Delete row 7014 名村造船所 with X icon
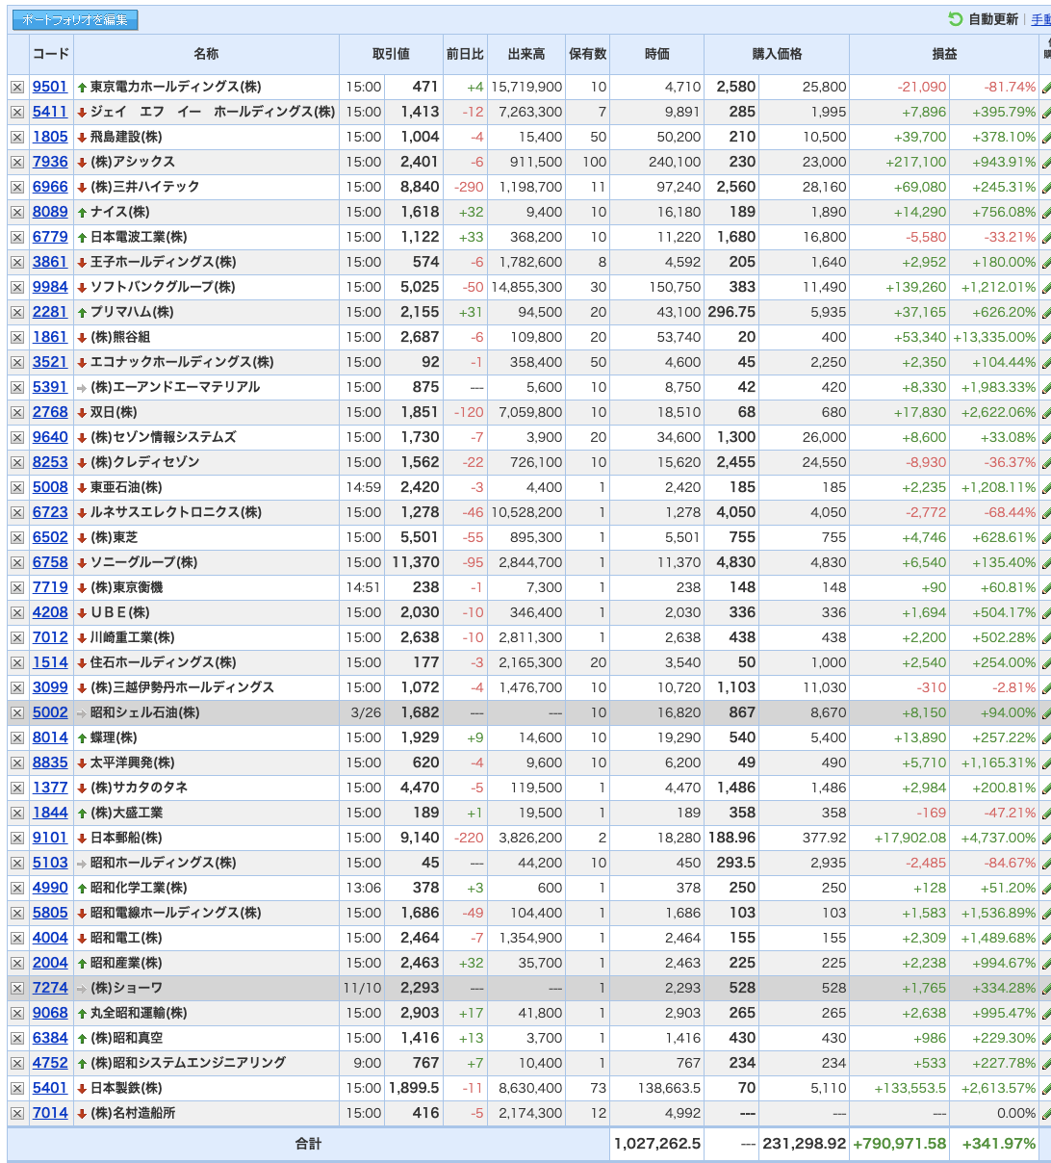Viewport: 1051px width, 1163px height. [x=17, y=1113]
